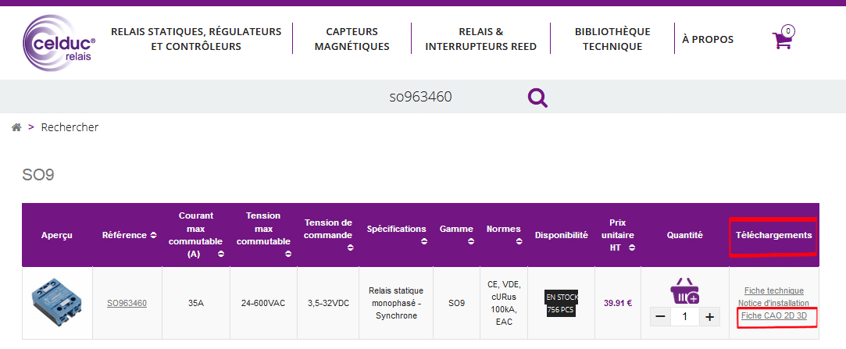Click the Aperçu column header
This screenshot has height=349, width=846.
click(57, 235)
